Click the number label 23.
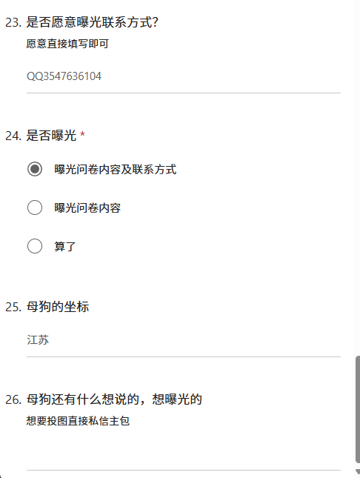 [13, 22]
